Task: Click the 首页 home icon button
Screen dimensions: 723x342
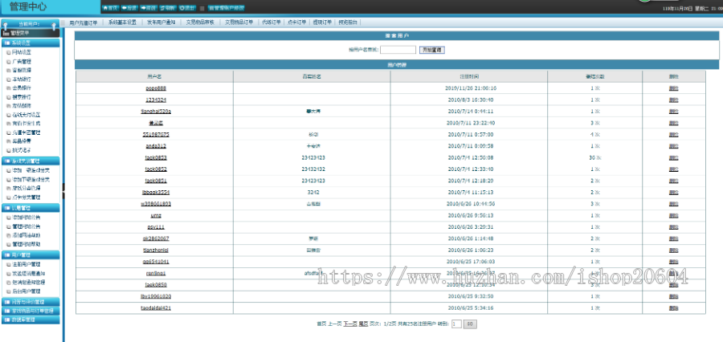Action: point(110,8)
